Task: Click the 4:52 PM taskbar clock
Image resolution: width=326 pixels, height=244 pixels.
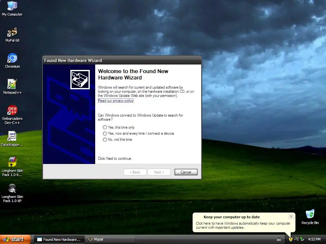Action: click(x=314, y=239)
